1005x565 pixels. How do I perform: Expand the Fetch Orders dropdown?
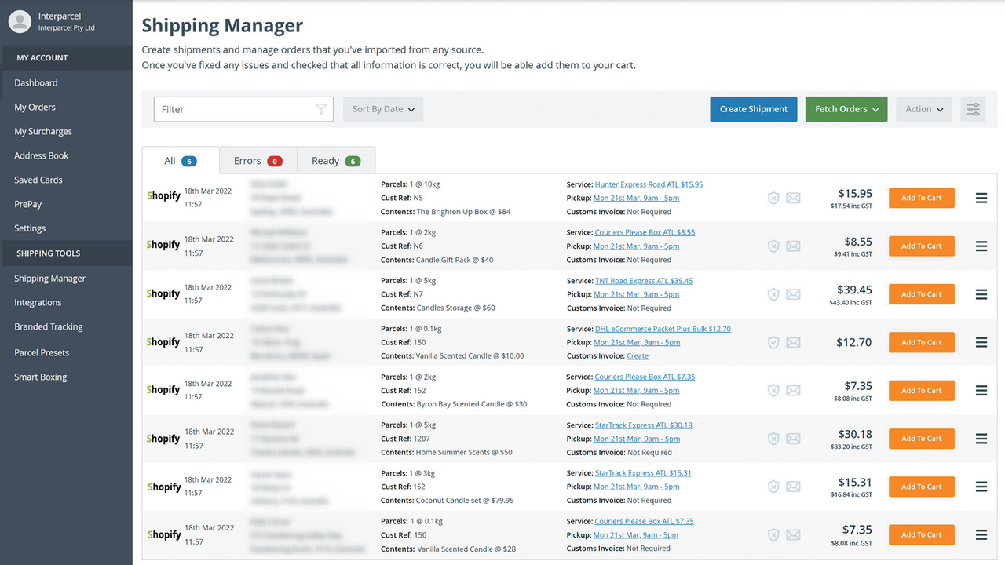pyautogui.click(x=846, y=109)
